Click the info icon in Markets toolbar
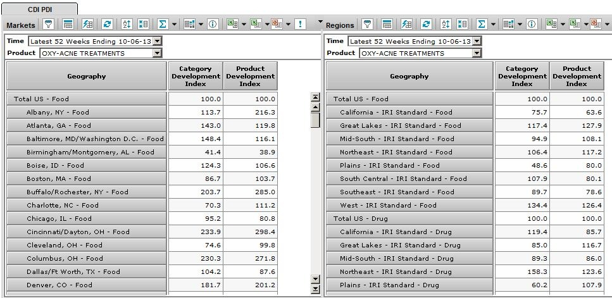612x298 pixels. point(212,24)
